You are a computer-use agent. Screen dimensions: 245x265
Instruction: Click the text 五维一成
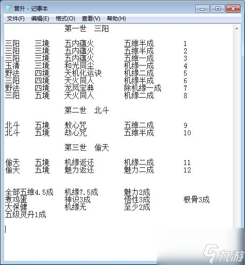[x=139, y=58]
